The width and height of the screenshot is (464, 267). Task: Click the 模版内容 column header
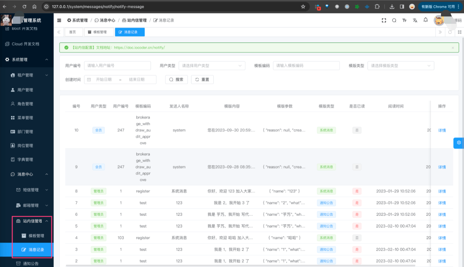click(232, 106)
